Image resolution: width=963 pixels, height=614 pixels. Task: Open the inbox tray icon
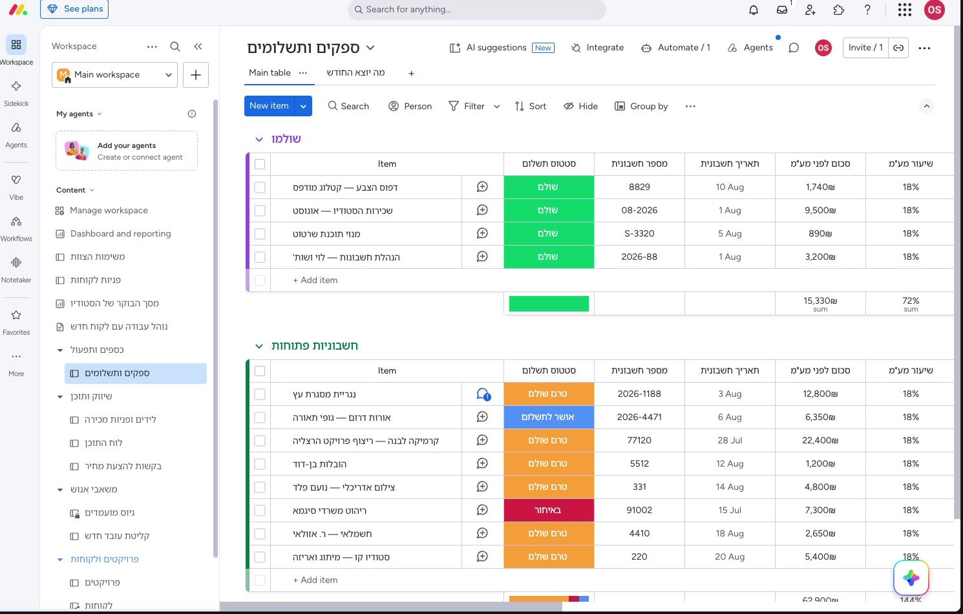point(782,10)
